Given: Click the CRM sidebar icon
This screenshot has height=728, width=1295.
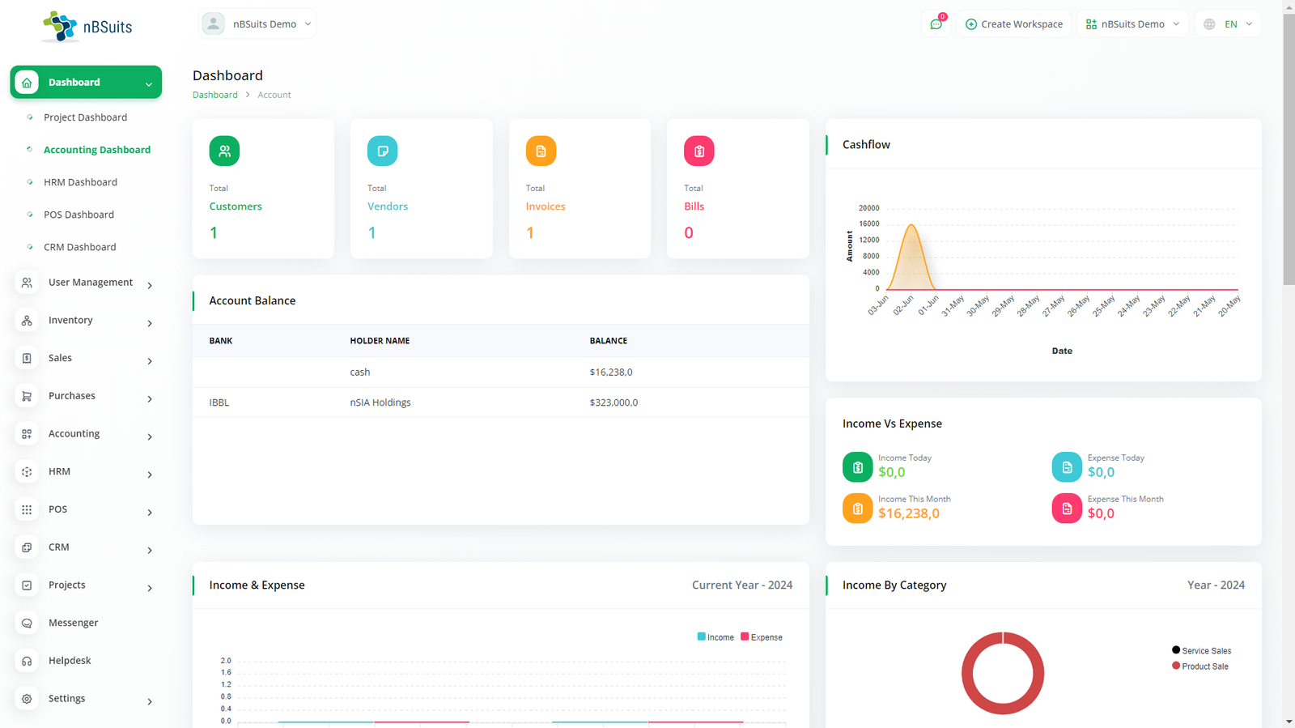Looking at the screenshot, I should click(27, 547).
